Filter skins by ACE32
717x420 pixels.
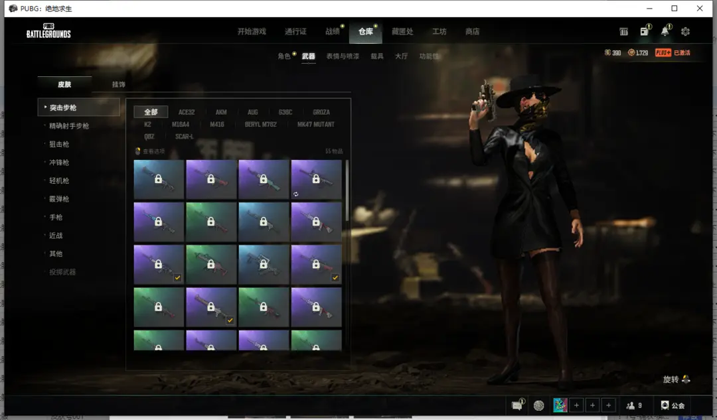187,112
